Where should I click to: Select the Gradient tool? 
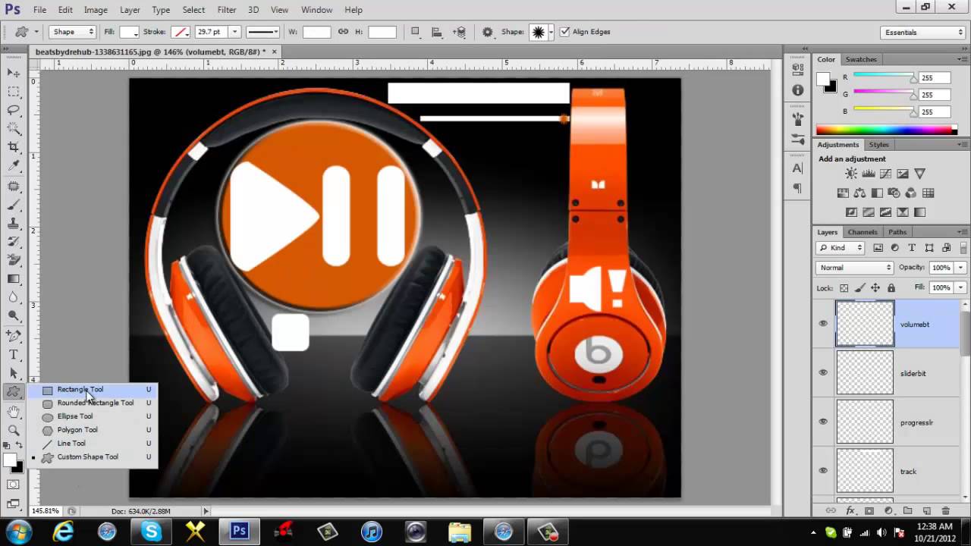click(14, 279)
